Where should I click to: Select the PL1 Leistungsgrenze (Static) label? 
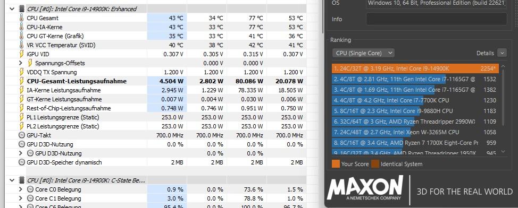(x=63, y=117)
